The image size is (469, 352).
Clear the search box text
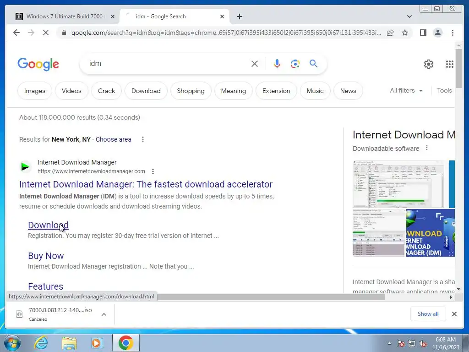click(255, 64)
